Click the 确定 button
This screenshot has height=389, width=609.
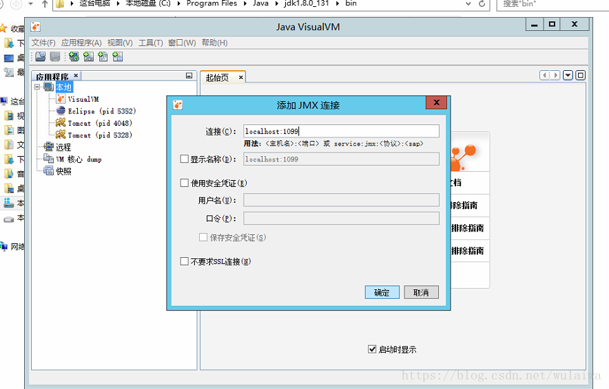point(382,293)
